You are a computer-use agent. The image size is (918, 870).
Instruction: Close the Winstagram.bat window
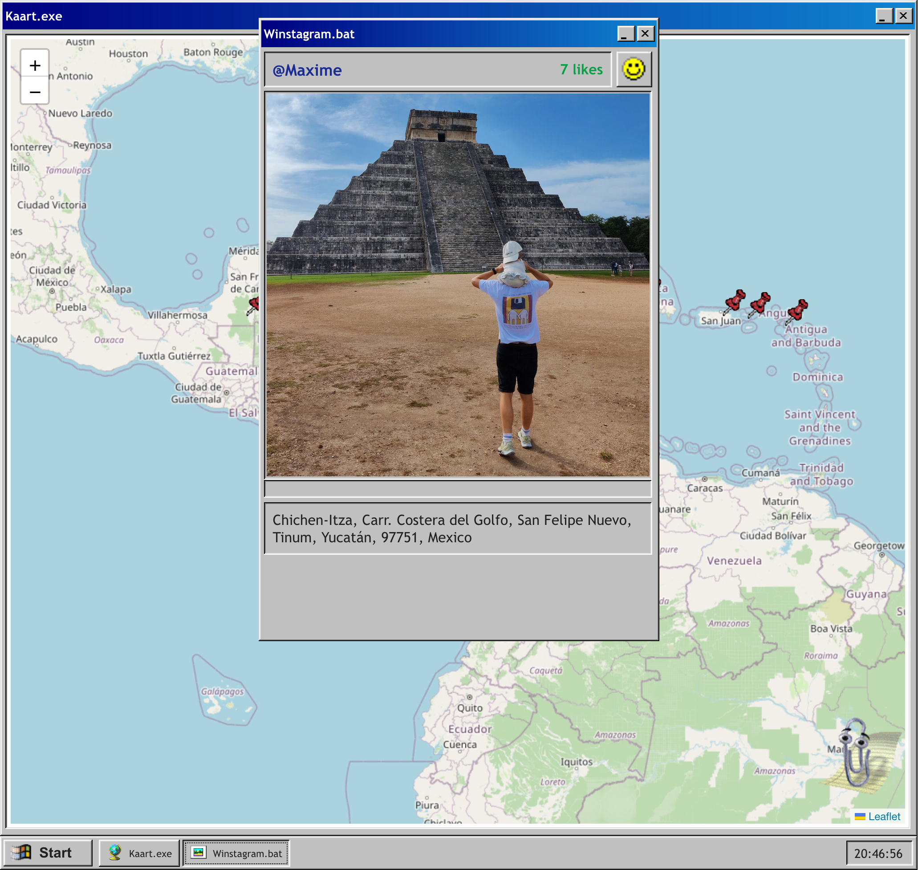pos(645,34)
